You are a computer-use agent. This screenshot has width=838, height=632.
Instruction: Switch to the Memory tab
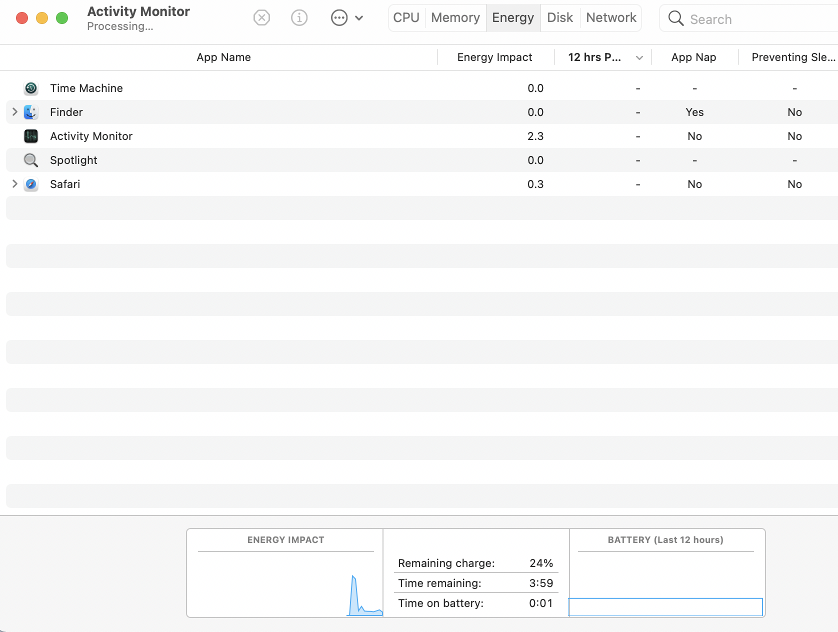(455, 18)
